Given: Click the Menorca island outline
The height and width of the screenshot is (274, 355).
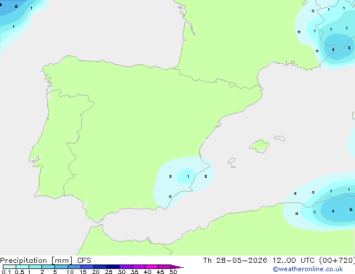Looking at the screenshot, I should point(280,138).
